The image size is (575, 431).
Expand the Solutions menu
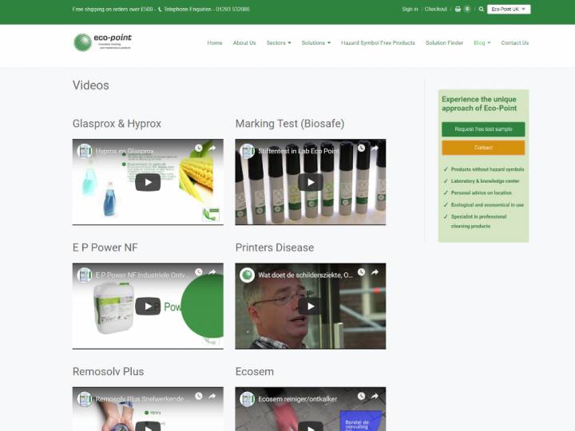click(315, 43)
